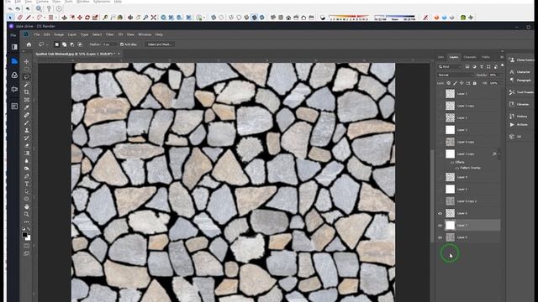Select the Brush tool
The width and height of the screenshot is (538, 302).
coord(26,122)
